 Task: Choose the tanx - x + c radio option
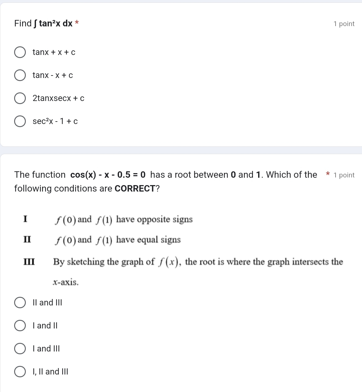point(20,76)
